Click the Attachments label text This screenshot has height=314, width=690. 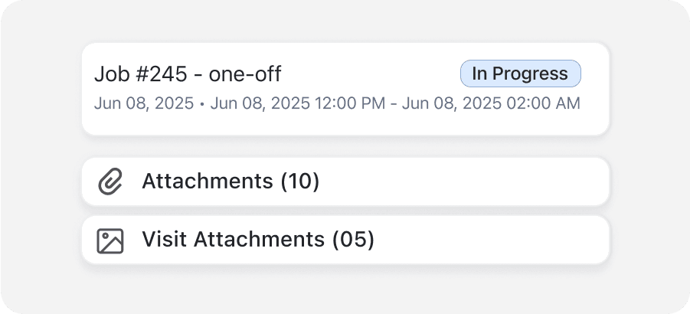208,182
